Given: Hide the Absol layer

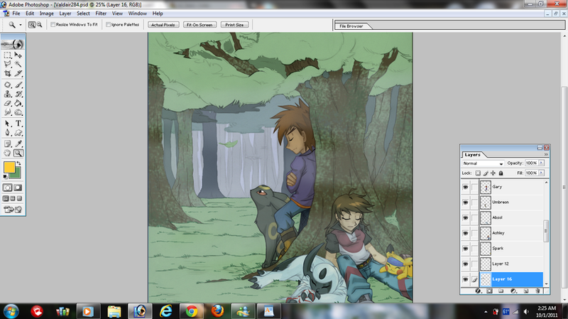Looking at the screenshot, I should coord(465,218).
